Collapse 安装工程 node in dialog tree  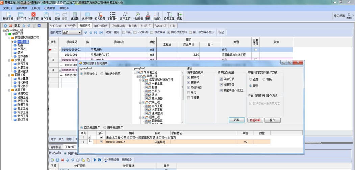[141, 102]
